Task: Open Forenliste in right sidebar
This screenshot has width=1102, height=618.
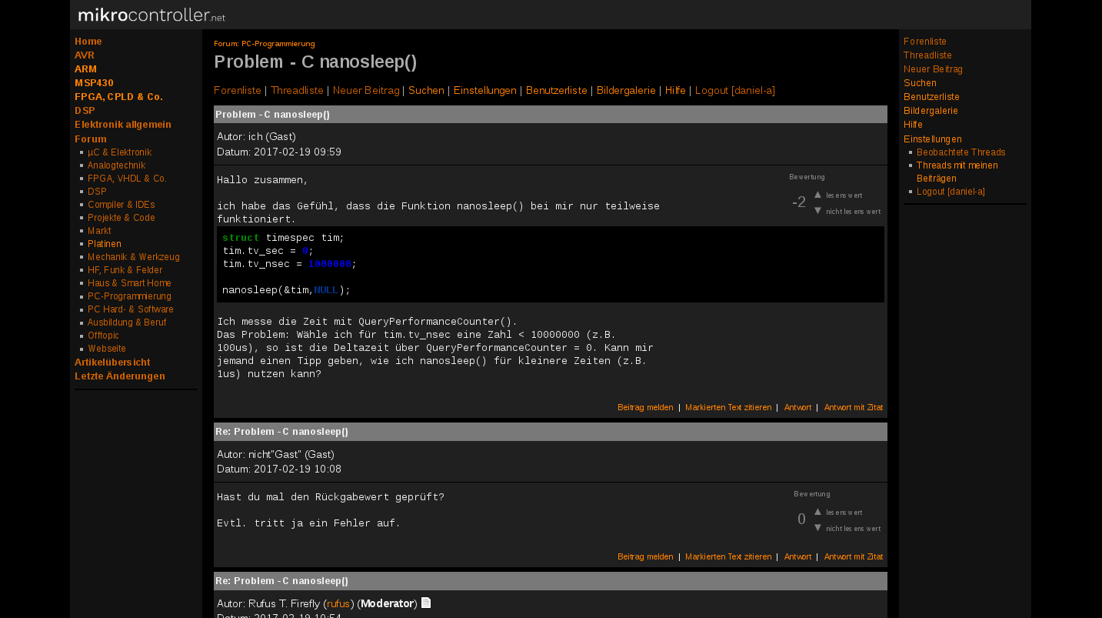Action: (925, 42)
